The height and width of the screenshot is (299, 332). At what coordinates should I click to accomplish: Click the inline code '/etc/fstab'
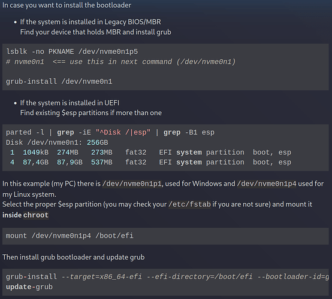click(x=189, y=205)
